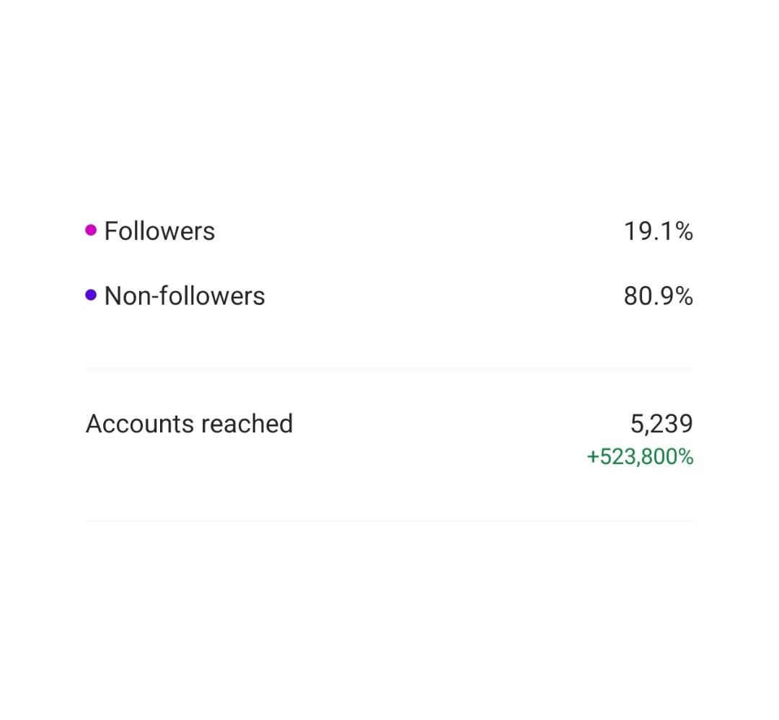The height and width of the screenshot is (720, 779).
Task: Click the purple dot beside Non-followers
Action: [91, 295]
